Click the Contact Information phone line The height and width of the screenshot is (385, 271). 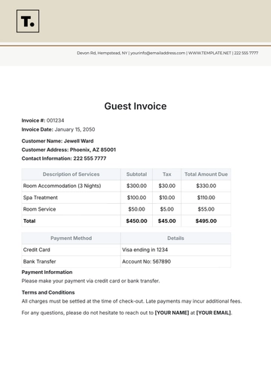tap(64, 159)
